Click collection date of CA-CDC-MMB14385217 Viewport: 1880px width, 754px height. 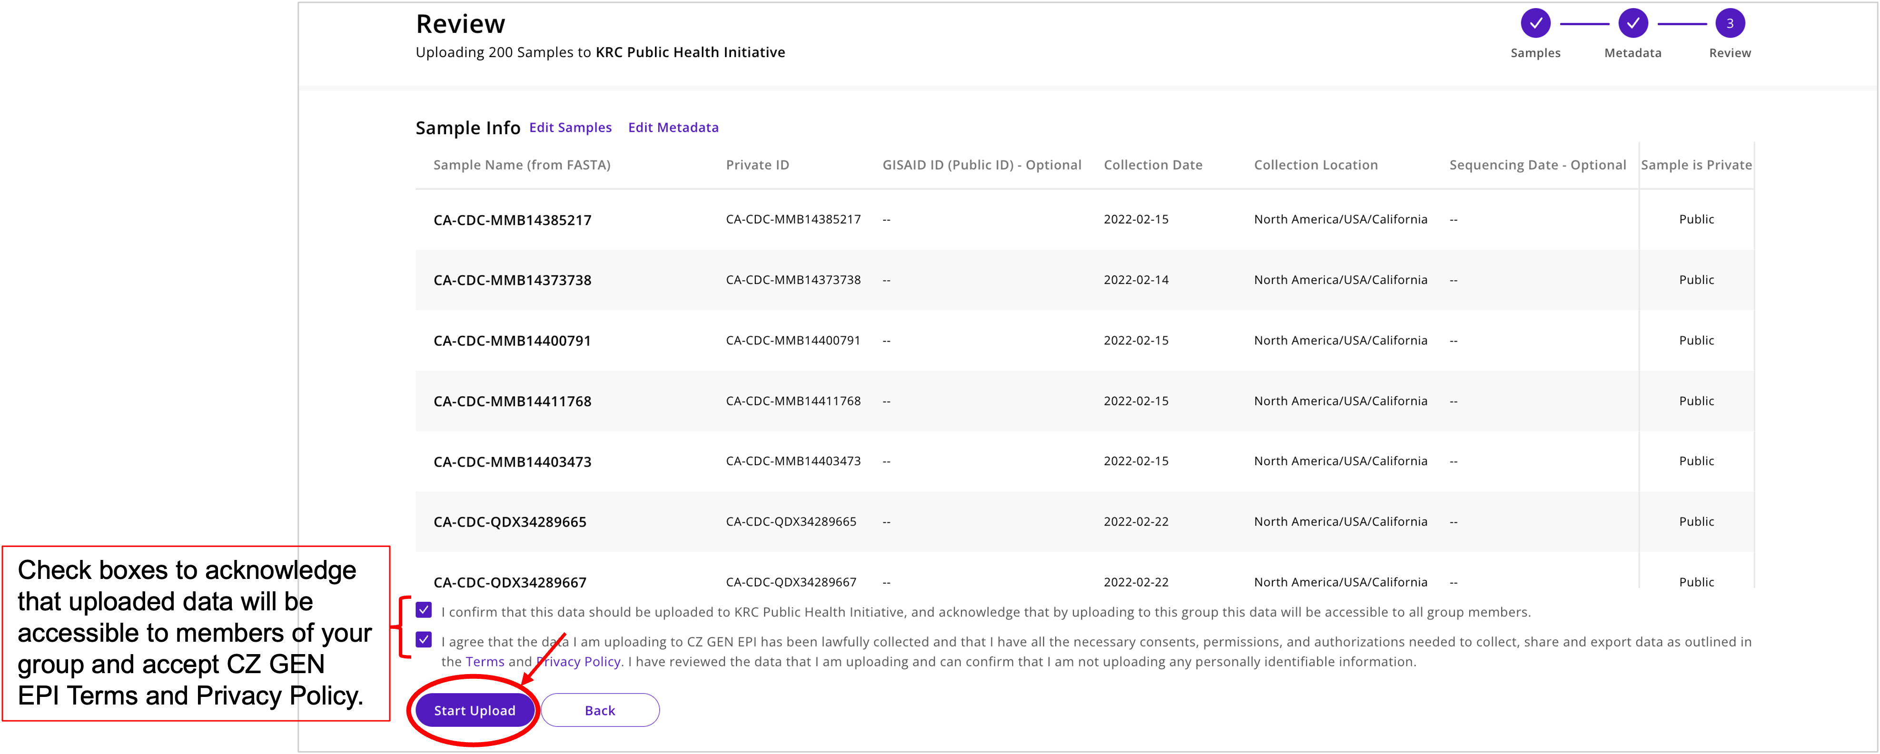1136,219
